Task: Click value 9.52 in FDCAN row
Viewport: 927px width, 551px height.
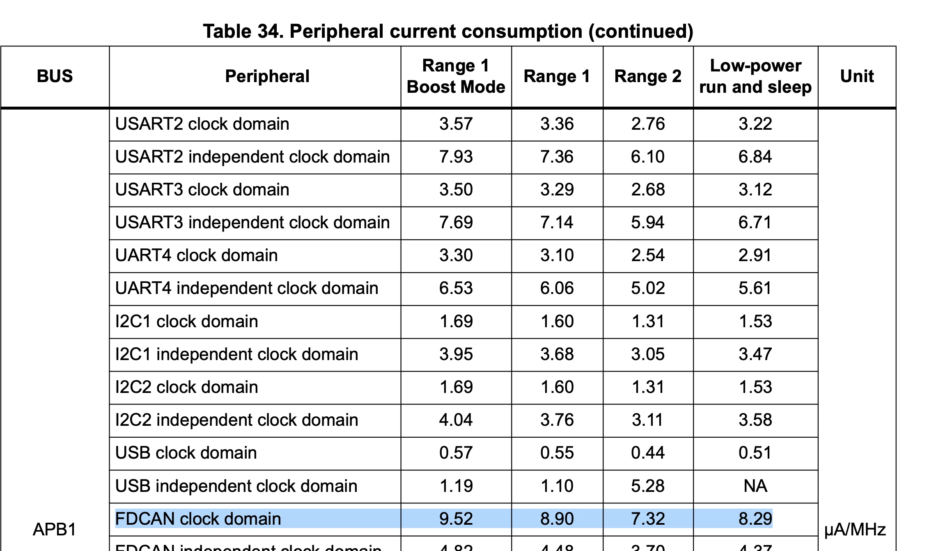Action: click(456, 519)
